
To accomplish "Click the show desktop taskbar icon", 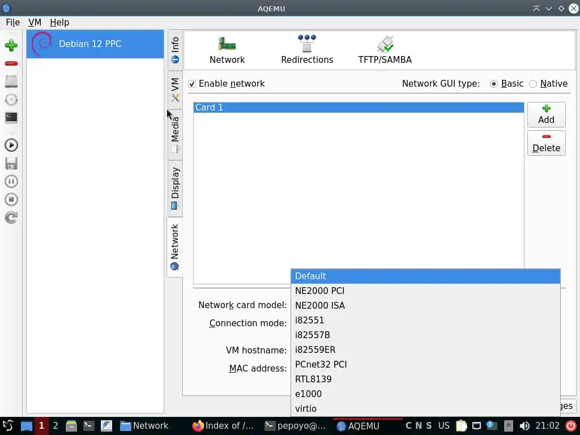I will click(x=26, y=426).
